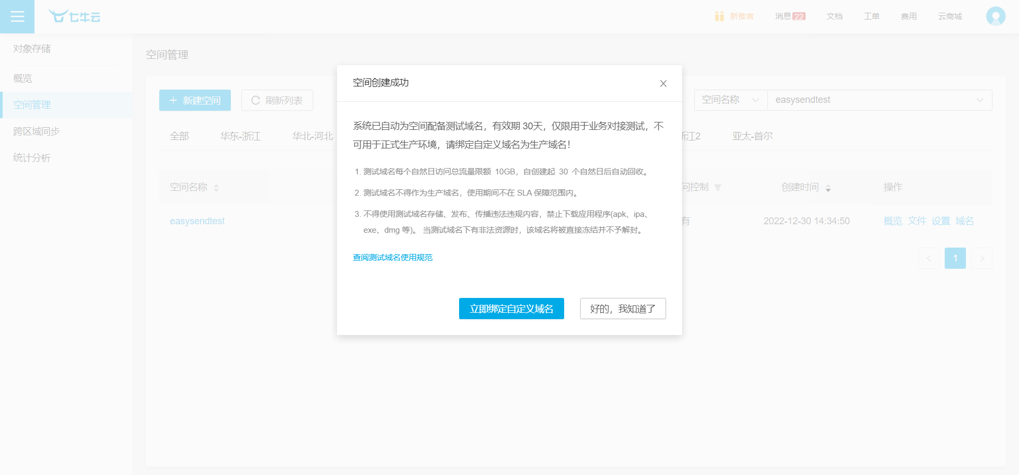Click the 新建空间 button
Screen dimensions: 1019x475
(x=195, y=100)
